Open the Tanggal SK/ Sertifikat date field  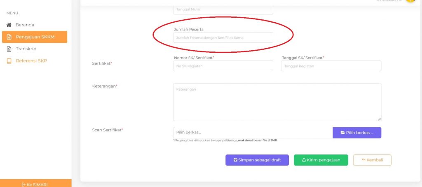(x=331, y=66)
